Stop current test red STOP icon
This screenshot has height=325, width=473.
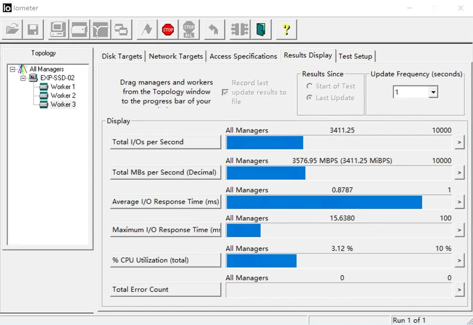click(168, 30)
